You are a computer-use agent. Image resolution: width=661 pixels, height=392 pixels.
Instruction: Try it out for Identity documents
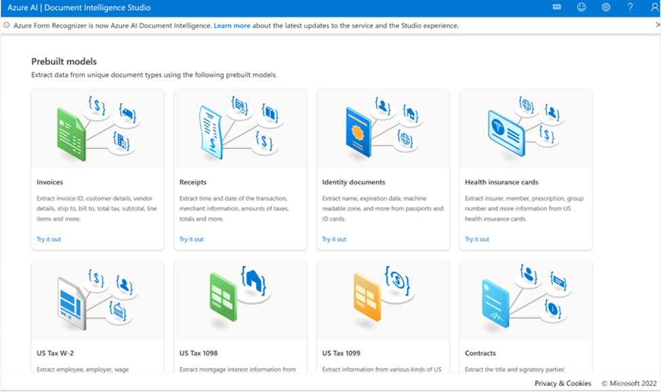pos(335,239)
